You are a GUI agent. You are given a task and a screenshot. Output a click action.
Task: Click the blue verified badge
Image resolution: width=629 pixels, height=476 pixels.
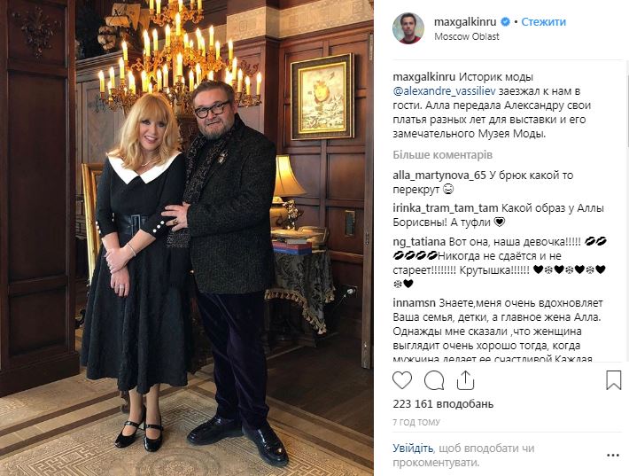click(x=506, y=21)
